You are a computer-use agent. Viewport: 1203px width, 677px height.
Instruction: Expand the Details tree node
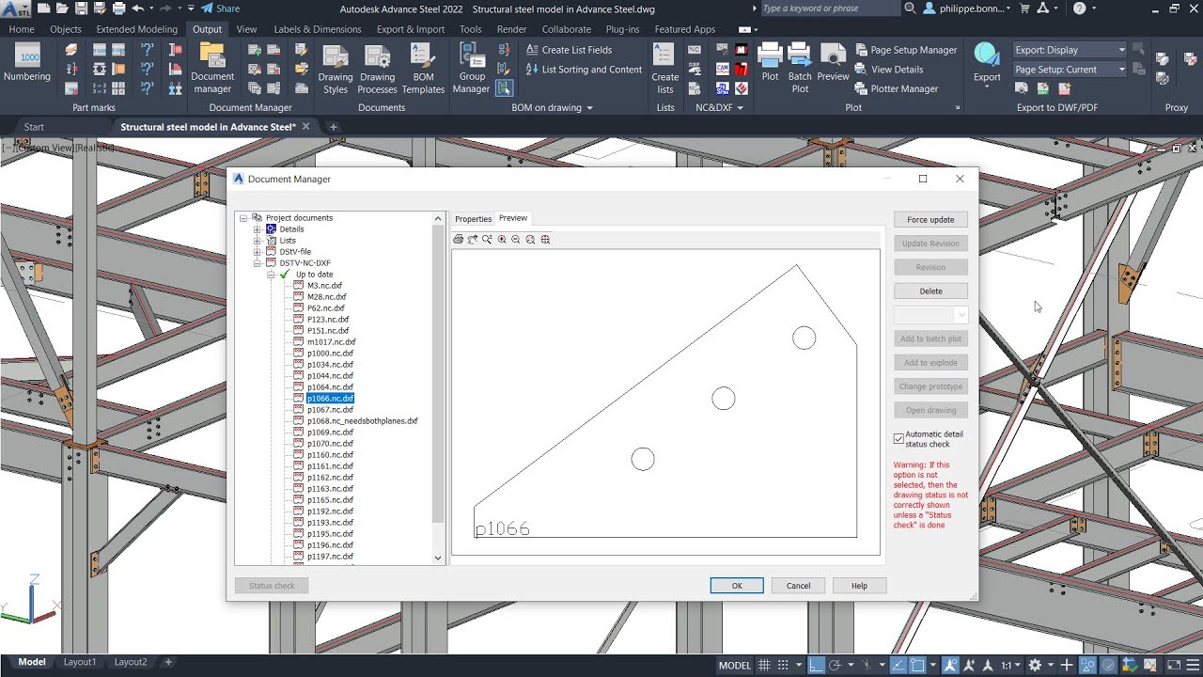pyautogui.click(x=257, y=229)
